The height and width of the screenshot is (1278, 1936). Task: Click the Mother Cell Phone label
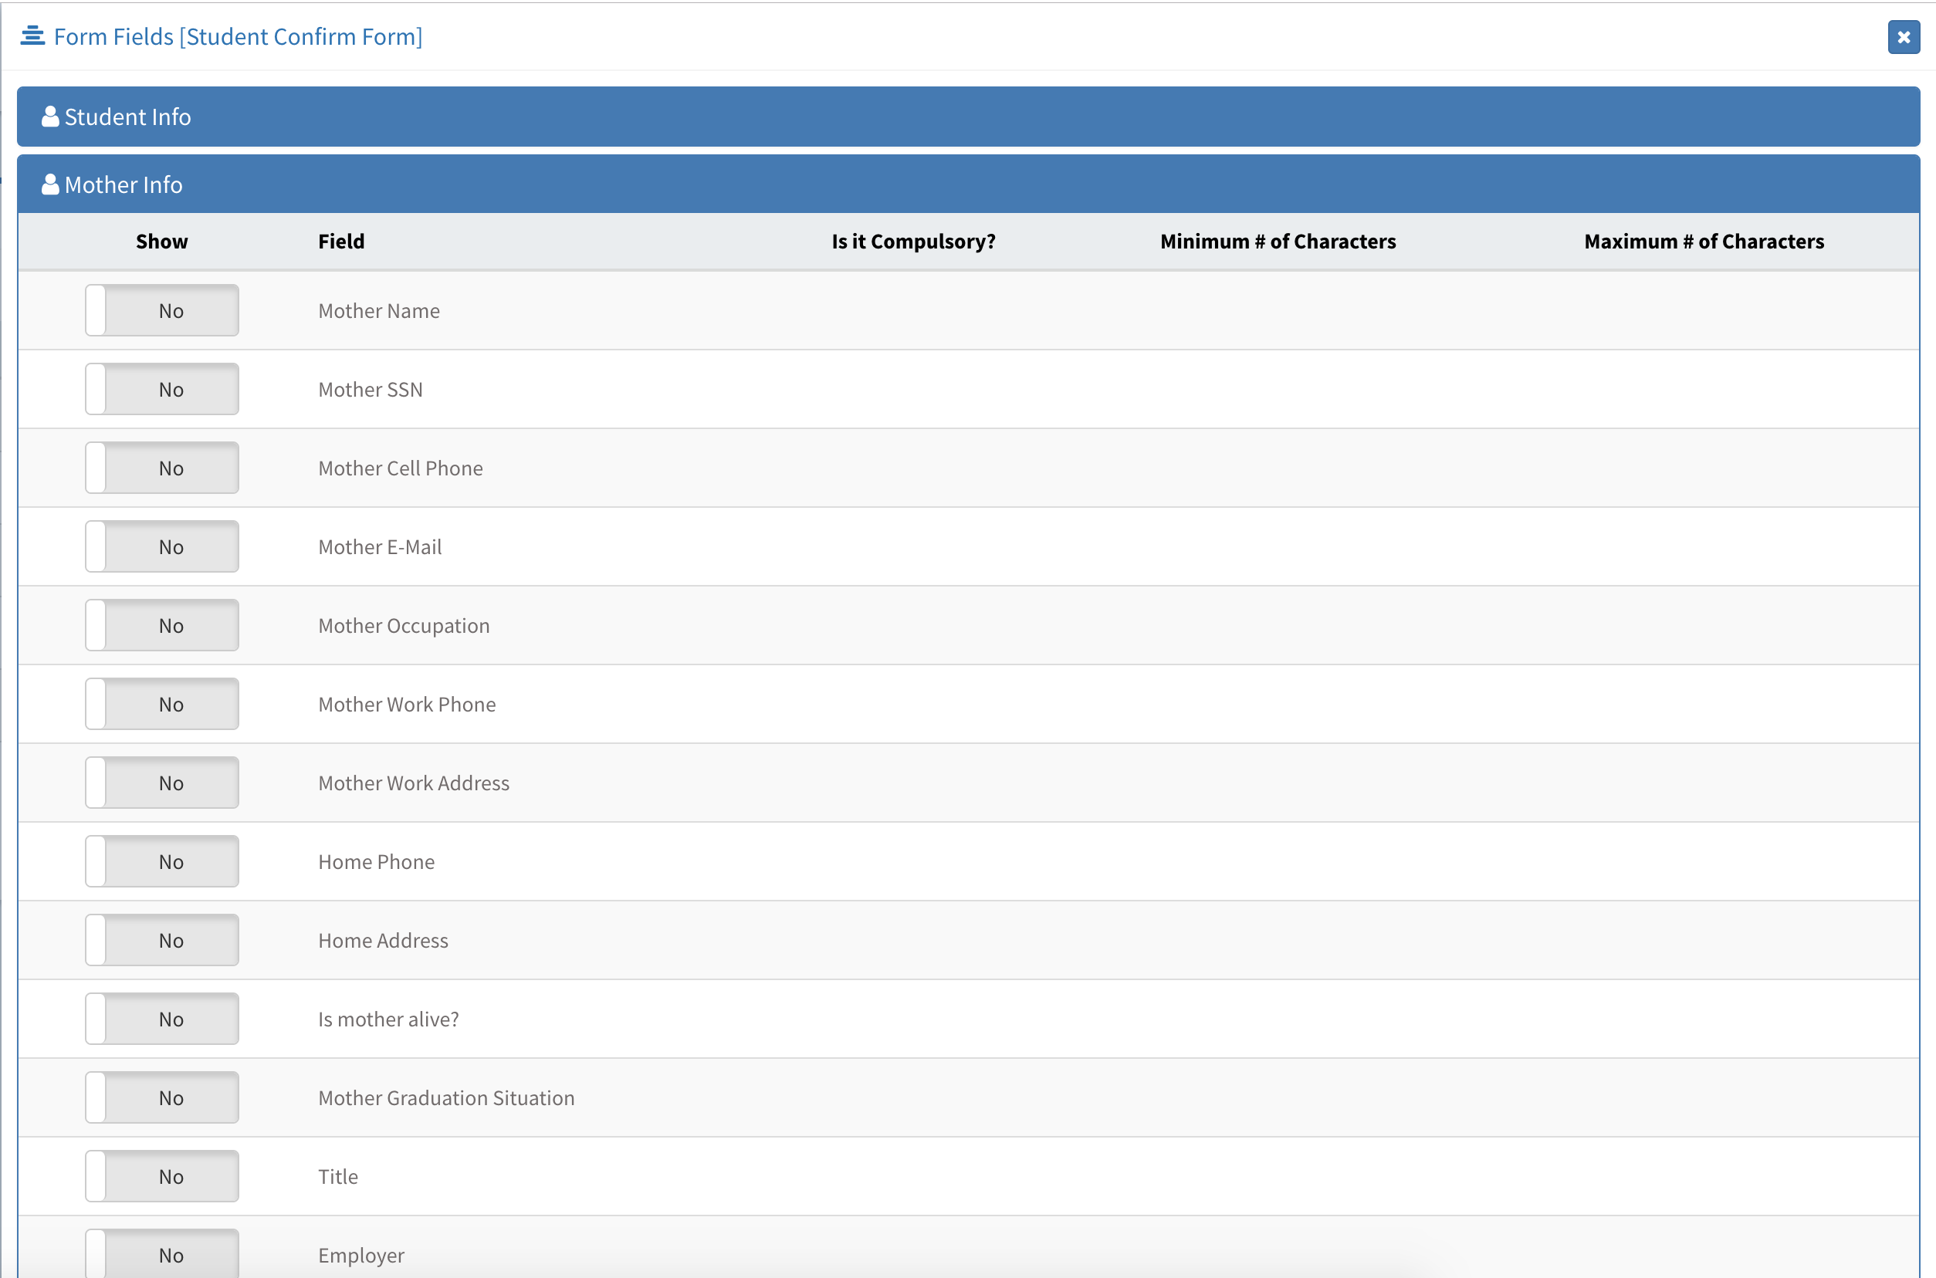400,468
